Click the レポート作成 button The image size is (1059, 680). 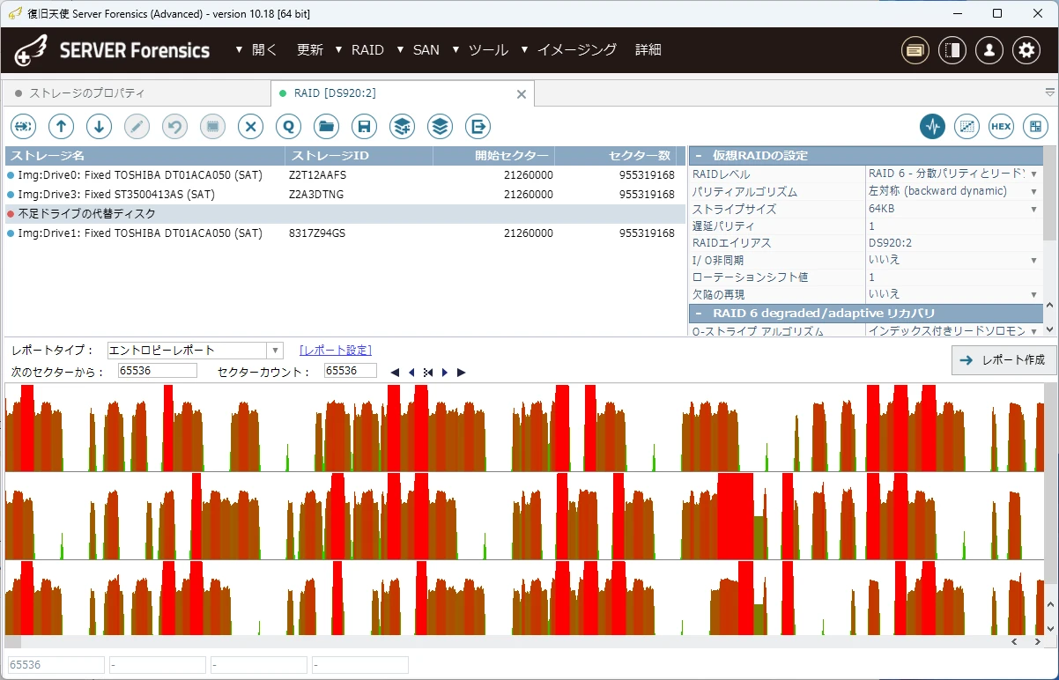click(1003, 359)
